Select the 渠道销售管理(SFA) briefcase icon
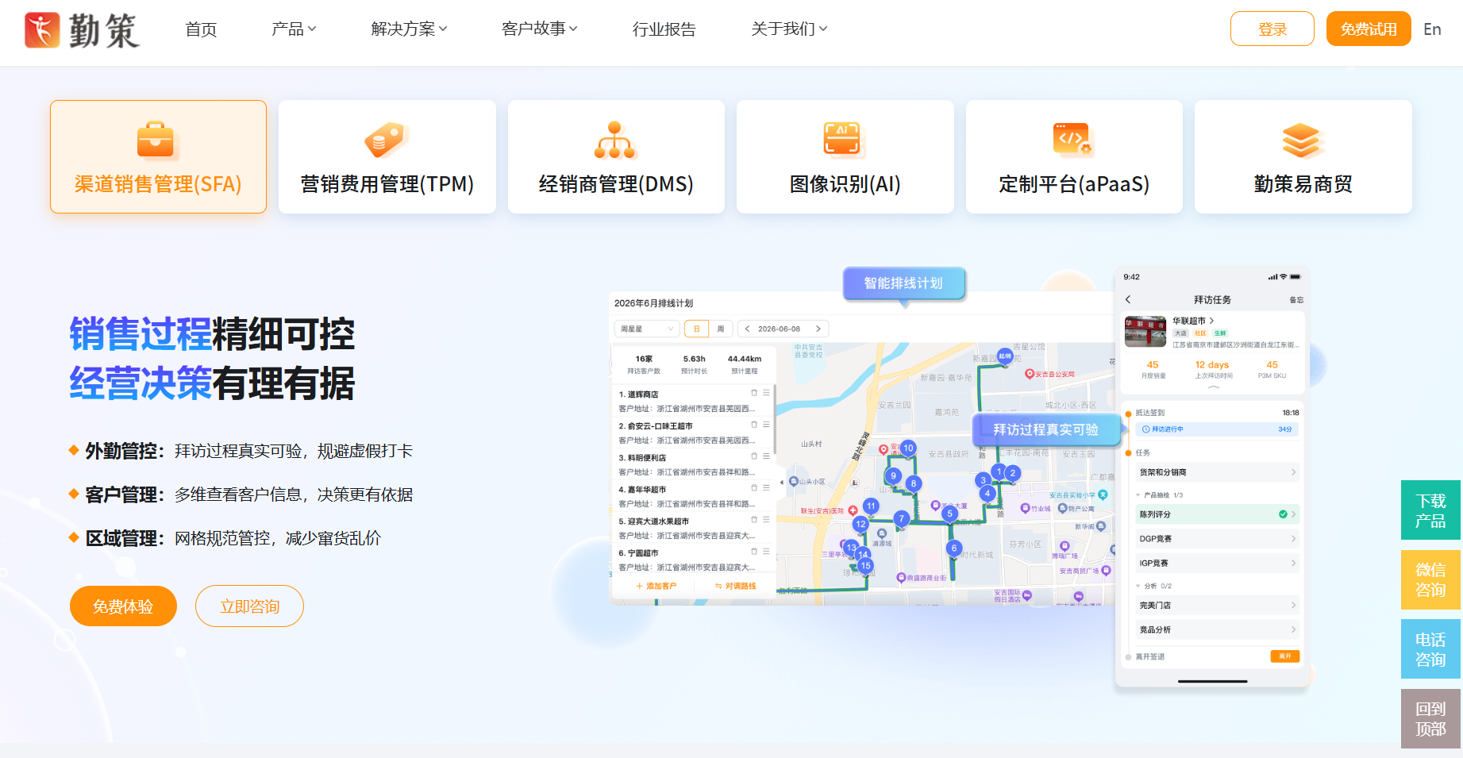This screenshot has height=758, width=1463. (x=156, y=140)
